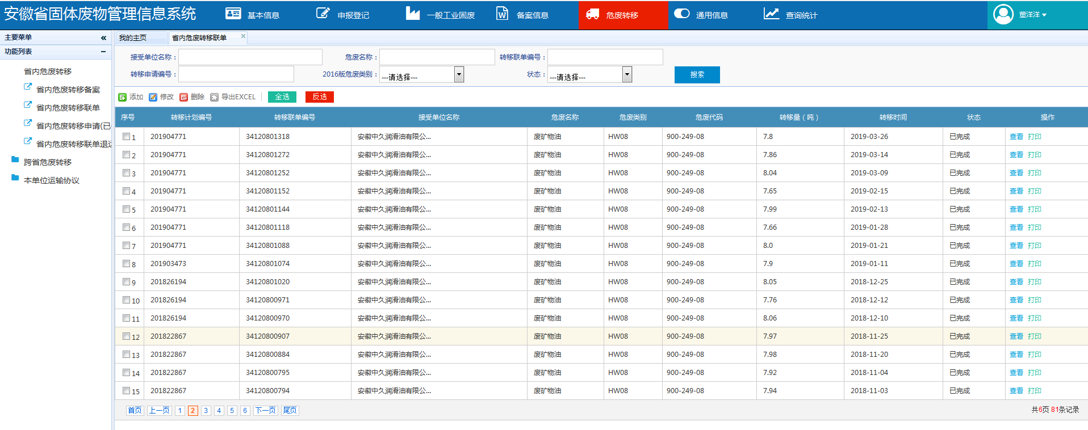
Task: Click the 备案信息 document icon
Action: tap(502, 14)
